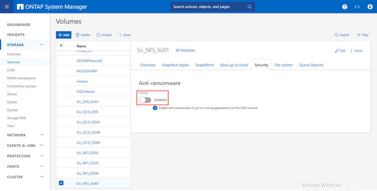Expand the NETWORK sidebar section
Screen dimensions: 377x191
[42, 135]
